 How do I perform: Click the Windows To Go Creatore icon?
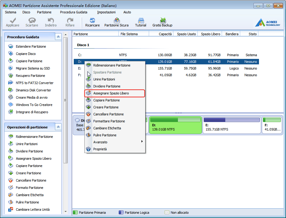pos(11,105)
